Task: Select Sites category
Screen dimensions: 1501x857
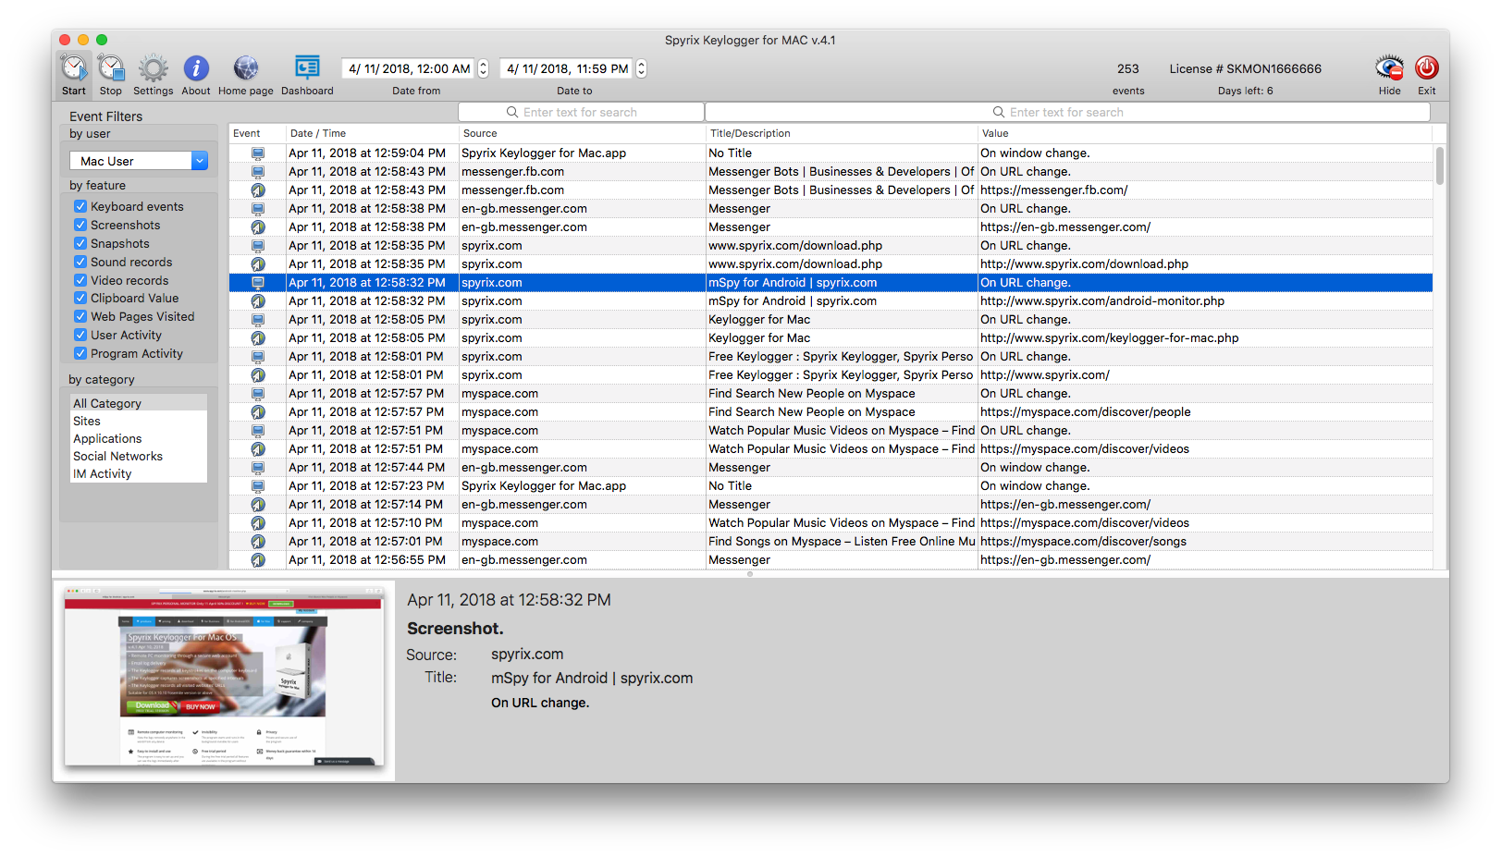Action: tap(139, 421)
